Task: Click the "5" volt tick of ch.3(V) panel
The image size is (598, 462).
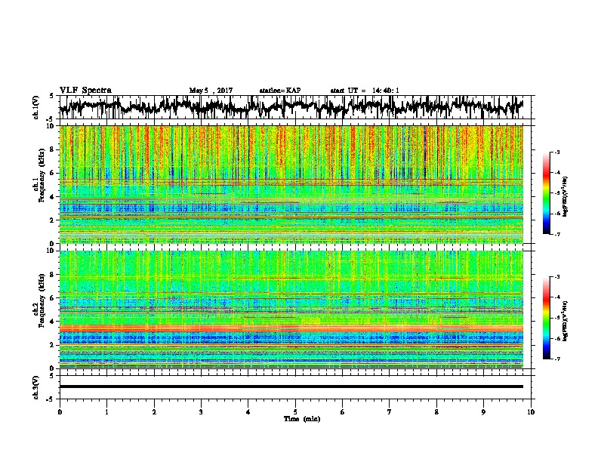Action: [x=51, y=376]
